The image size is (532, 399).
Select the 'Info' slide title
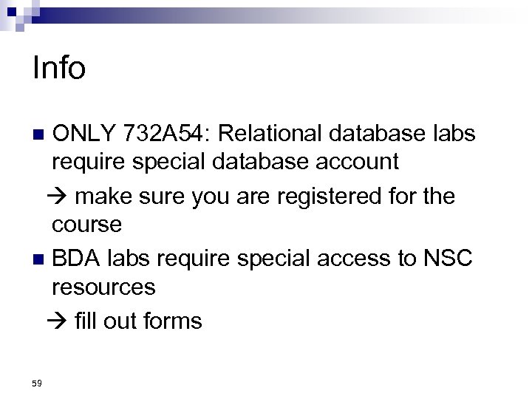tap(59, 68)
